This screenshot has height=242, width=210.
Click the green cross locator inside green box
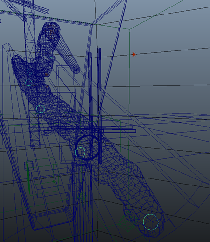tap(54, 182)
